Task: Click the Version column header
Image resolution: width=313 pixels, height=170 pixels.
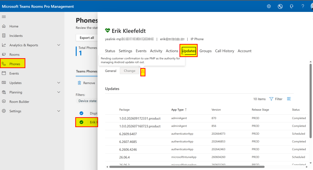Action: pos(216,109)
